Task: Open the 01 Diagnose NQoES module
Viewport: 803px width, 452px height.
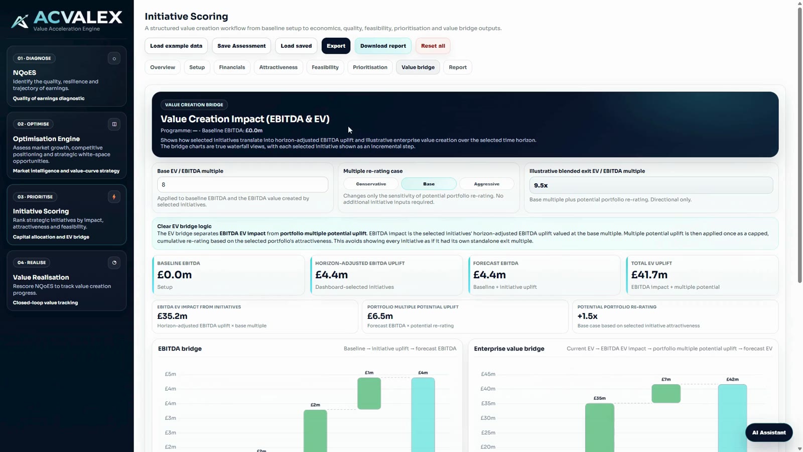Action: [x=67, y=76]
